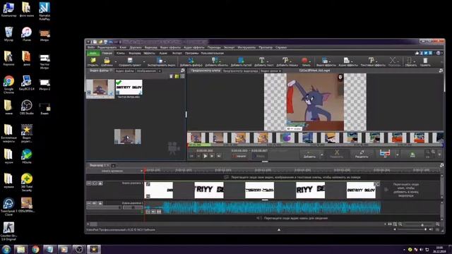Toggle lock on Video track 1
Viewport: 452px width, 254px height.
coord(100,183)
